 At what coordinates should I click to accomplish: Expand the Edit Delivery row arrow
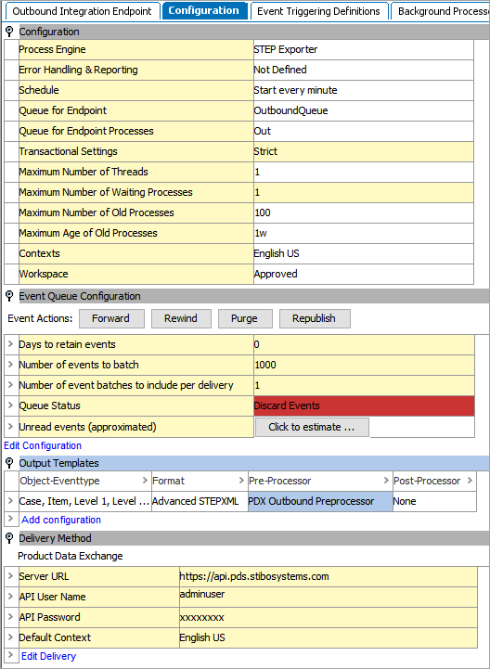tap(10, 655)
